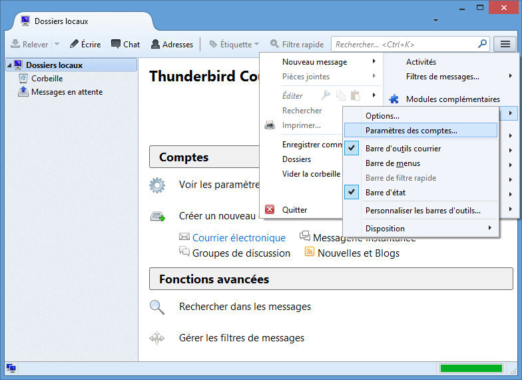Click the puzzle piece add-ons icon

click(x=394, y=99)
